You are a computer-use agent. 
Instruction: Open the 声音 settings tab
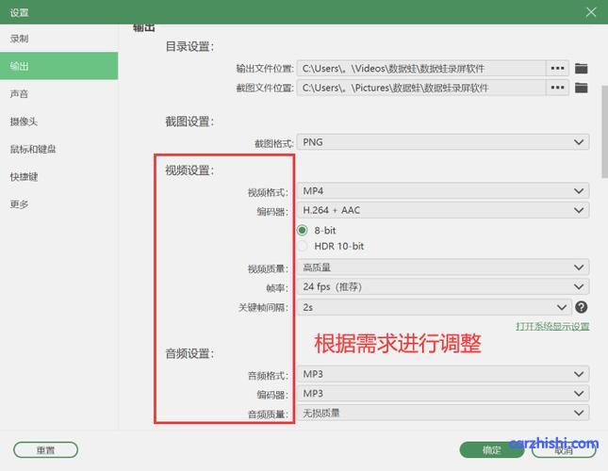[x=59, y=94]
